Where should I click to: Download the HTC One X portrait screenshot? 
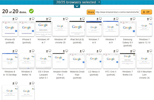114,51
